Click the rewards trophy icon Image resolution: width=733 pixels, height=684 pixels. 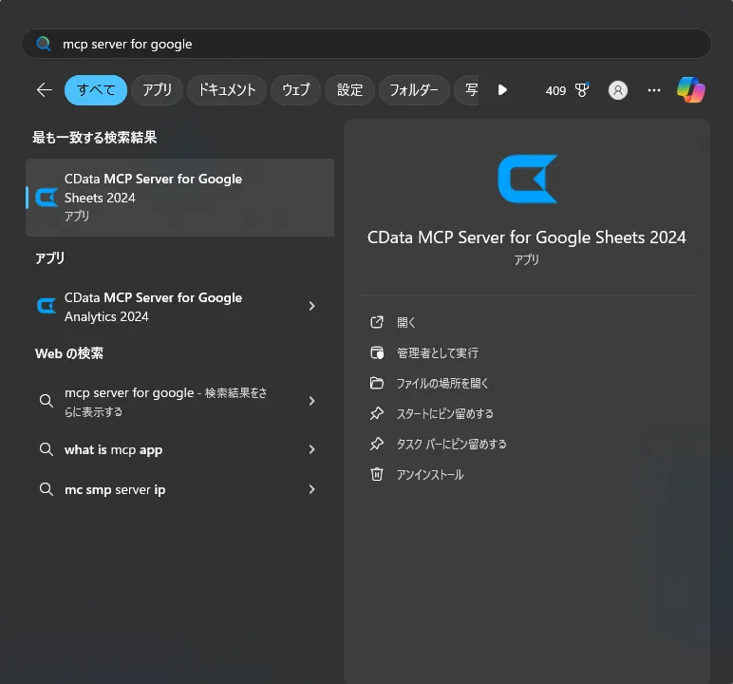coord(582,90)
